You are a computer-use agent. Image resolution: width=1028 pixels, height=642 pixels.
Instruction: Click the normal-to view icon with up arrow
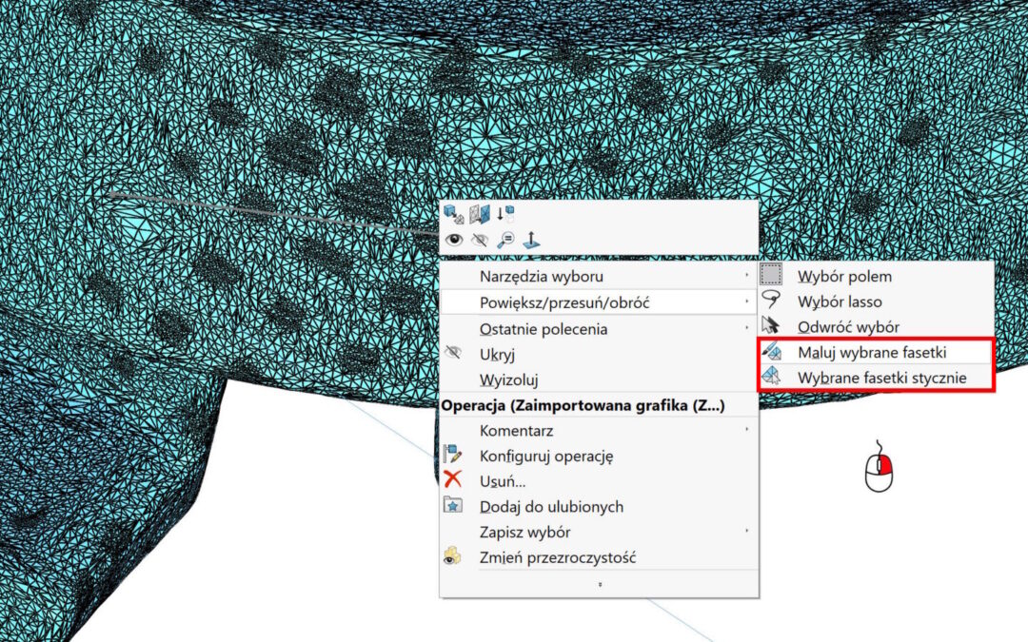click(x=531, y=240)
